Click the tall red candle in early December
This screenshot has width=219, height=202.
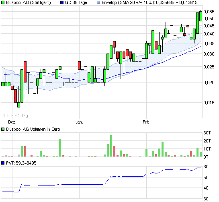pos(25,72)
